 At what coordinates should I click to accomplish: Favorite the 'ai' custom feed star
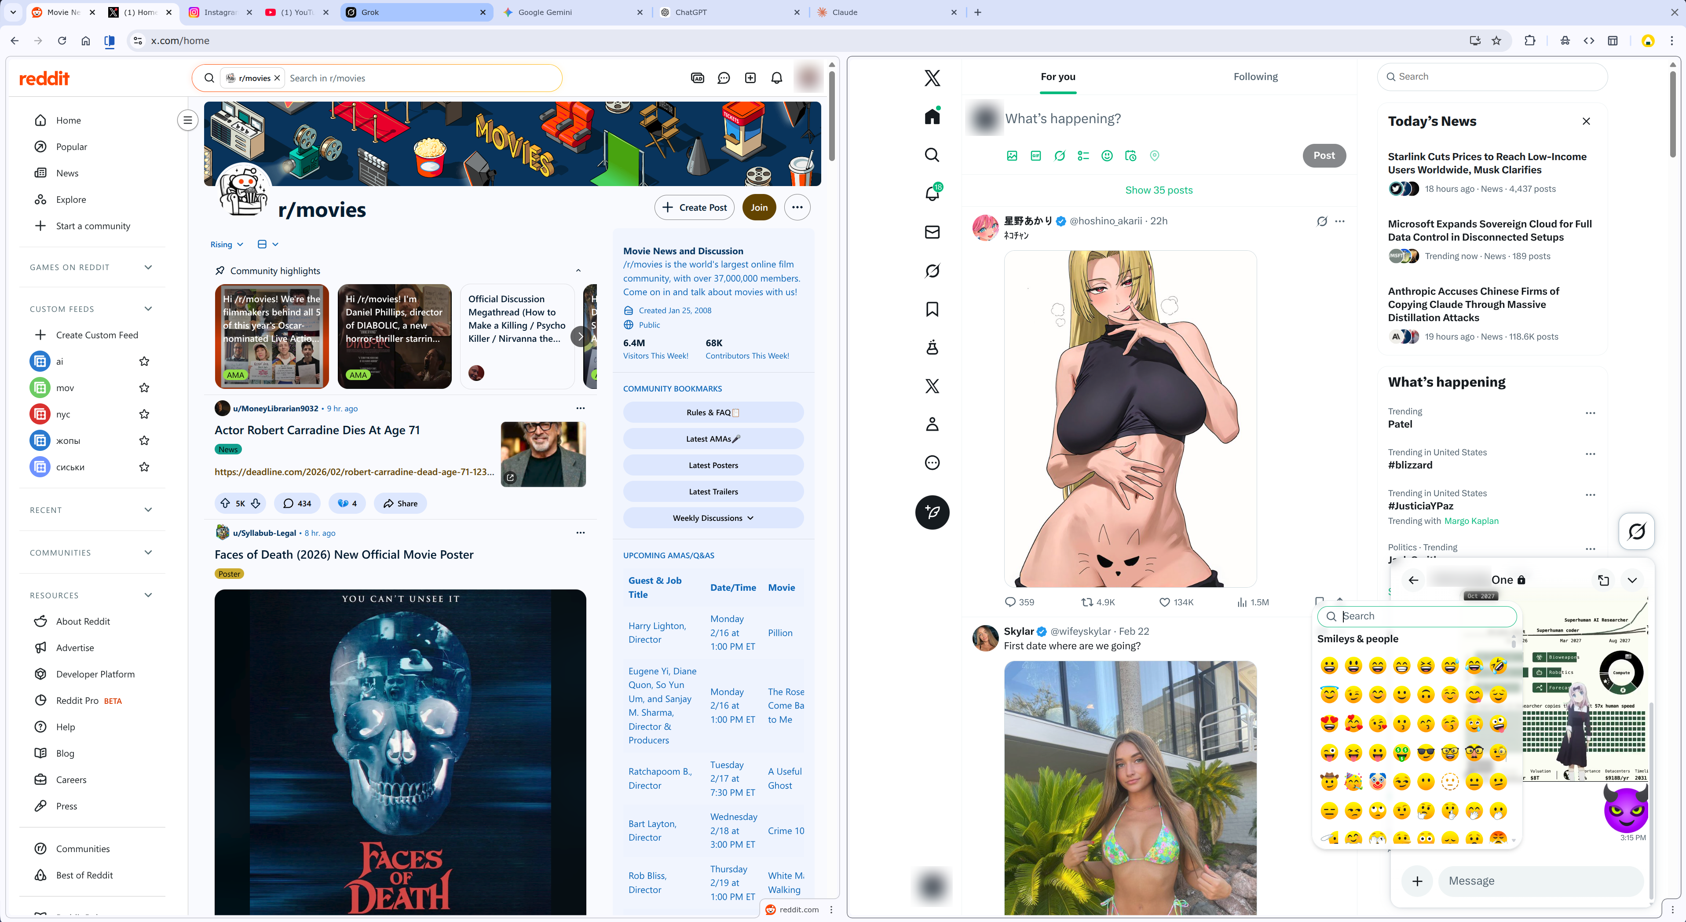tap(144, 361)
